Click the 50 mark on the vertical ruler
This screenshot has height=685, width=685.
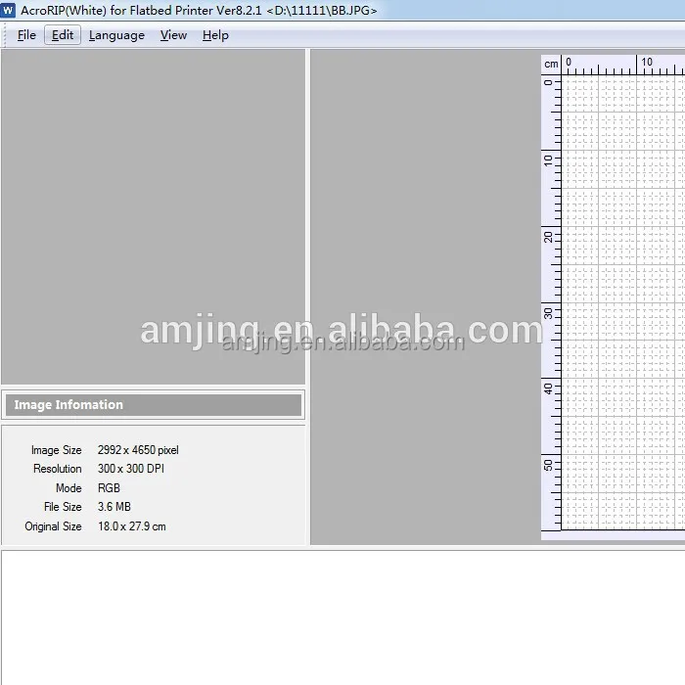(x=548, y=465)
